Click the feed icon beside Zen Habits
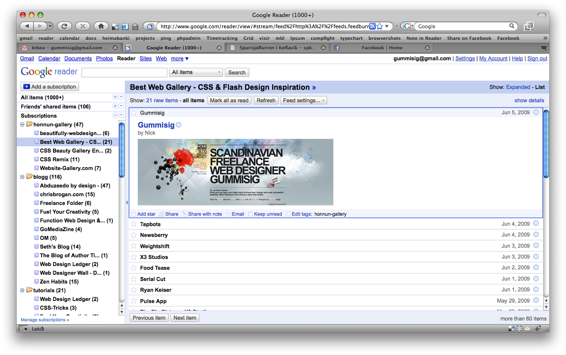This screenshot has width=566, height=355. [x=36, y=281]
